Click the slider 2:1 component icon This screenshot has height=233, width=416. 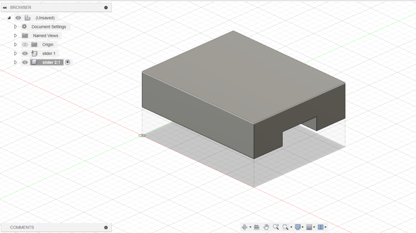tap(34, 63)
